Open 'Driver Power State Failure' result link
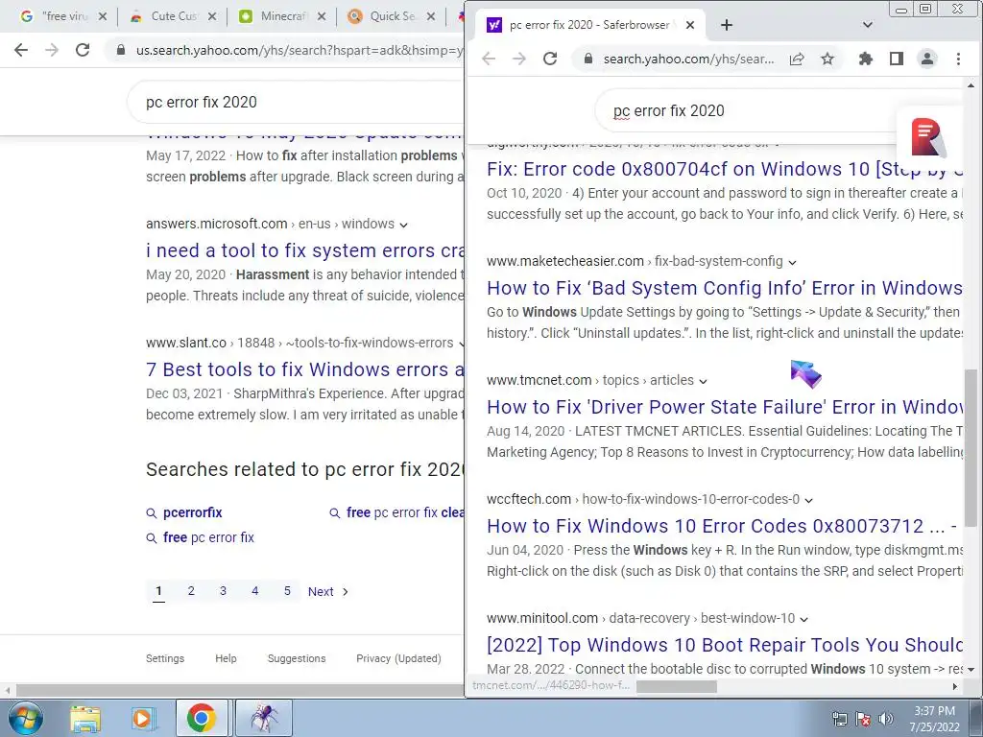983x737 pixels. click(726, 407)
